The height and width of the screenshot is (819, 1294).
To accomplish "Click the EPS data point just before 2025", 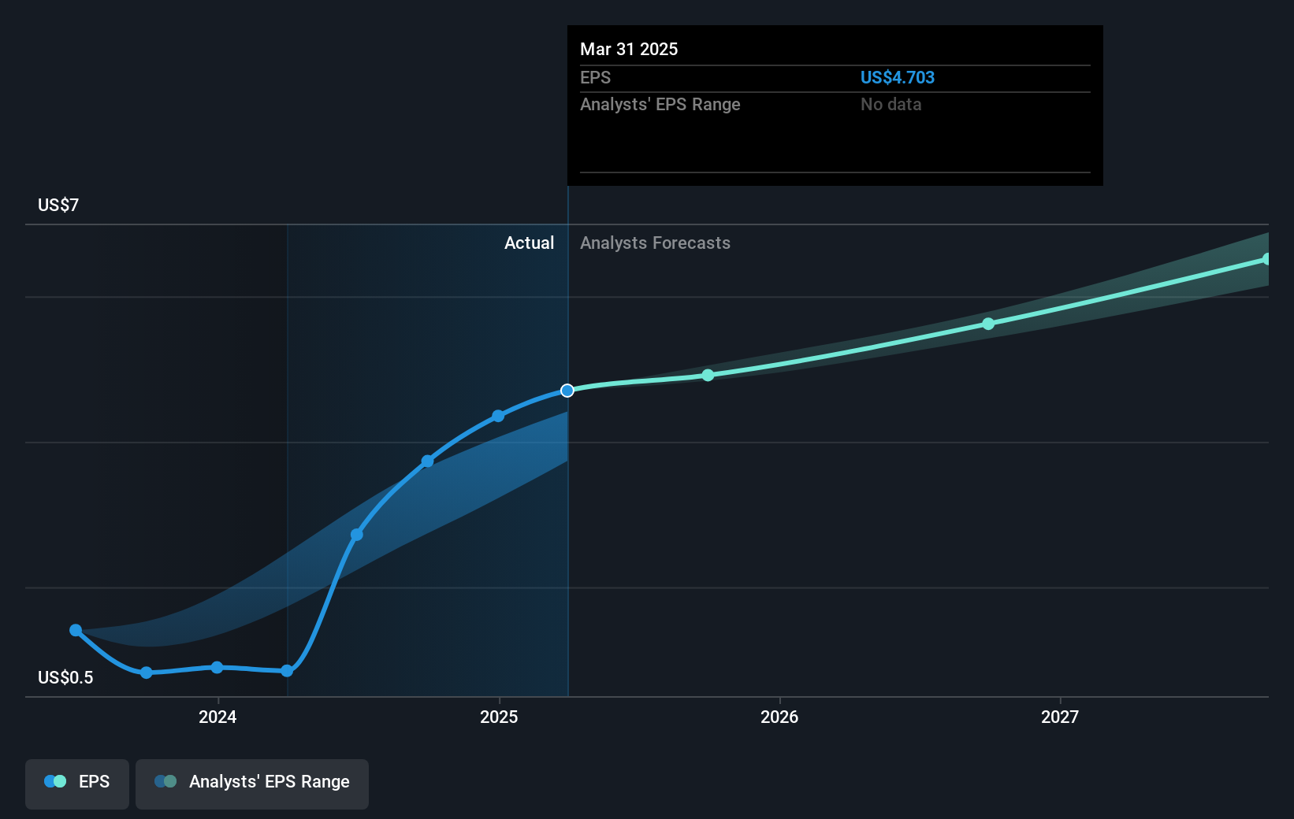I will (498, 416).
